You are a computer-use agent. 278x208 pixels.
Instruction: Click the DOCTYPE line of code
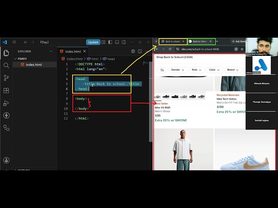click(x=90, y=64)
